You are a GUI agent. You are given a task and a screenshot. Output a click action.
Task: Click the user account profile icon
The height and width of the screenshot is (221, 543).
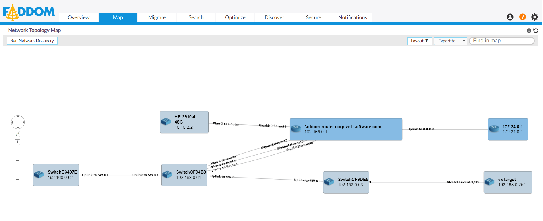[x=510, y=17]
